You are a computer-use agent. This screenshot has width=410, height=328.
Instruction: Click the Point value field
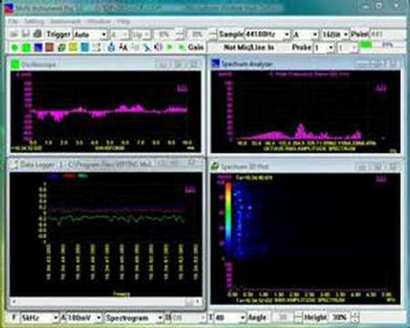(387, 35)
